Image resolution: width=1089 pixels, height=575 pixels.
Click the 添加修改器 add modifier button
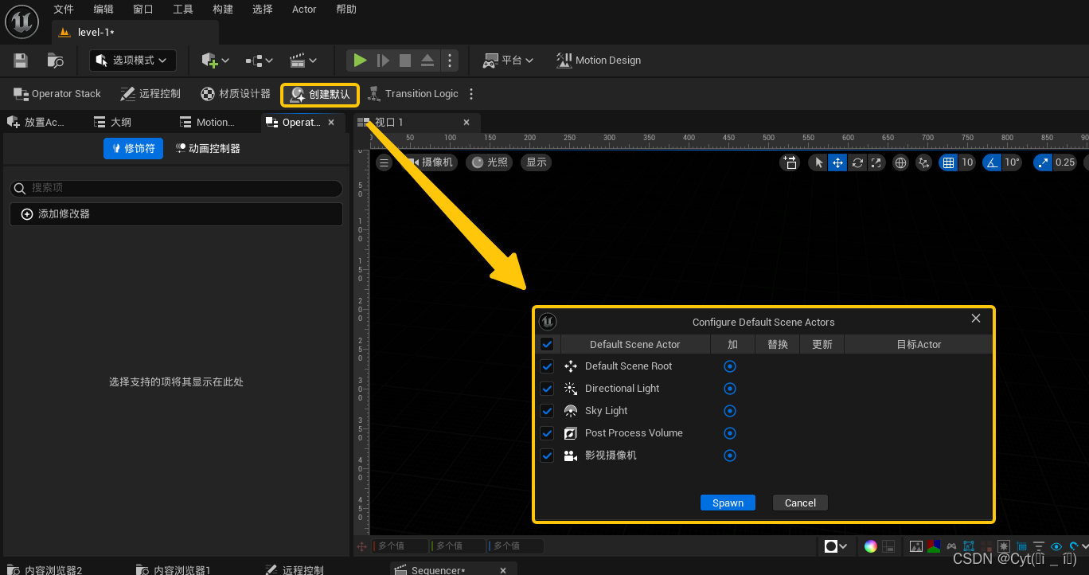coord(176,214)
